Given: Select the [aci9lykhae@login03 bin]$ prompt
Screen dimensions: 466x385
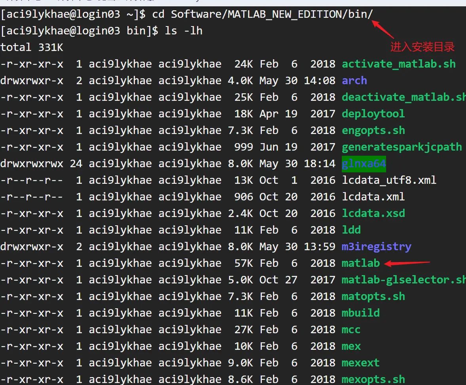Looking at the screenshot, I should coord(80,31).
